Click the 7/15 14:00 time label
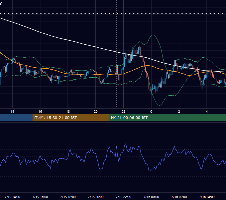The height and width of the screenshot is (200, 226). (x=12, y=197)
